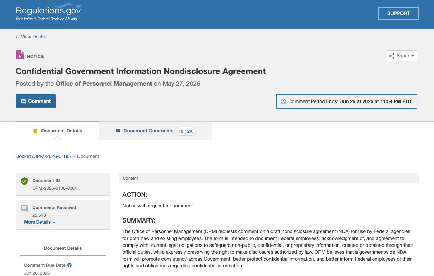Click the back chevron beside View Docket

click(17, 37)
